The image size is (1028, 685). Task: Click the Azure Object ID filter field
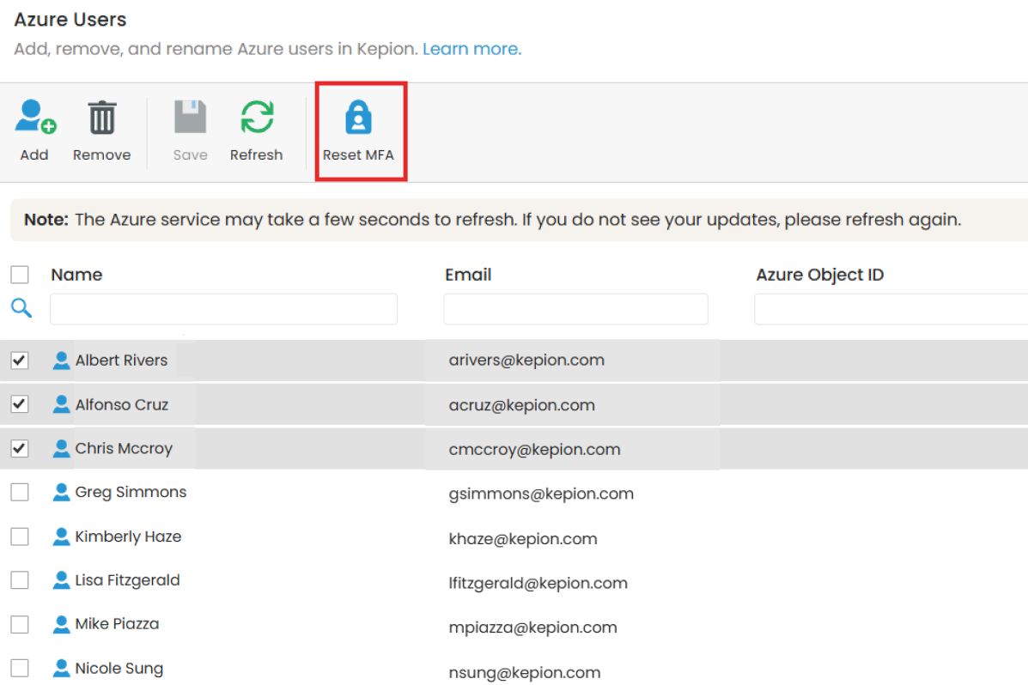point(891,309)
